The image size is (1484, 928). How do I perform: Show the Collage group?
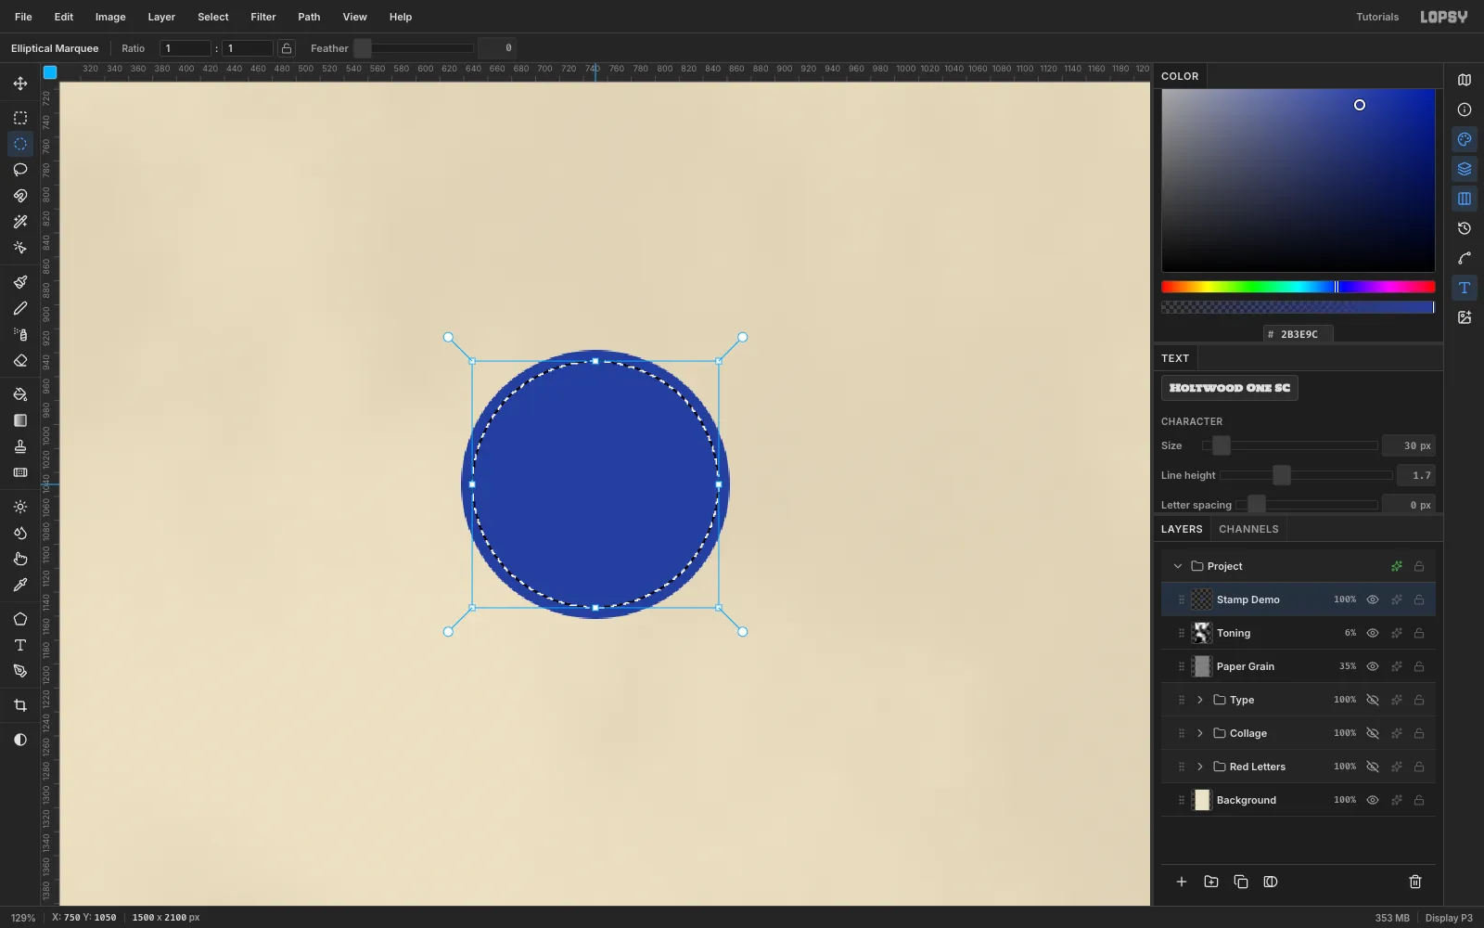click(1373, 733)
